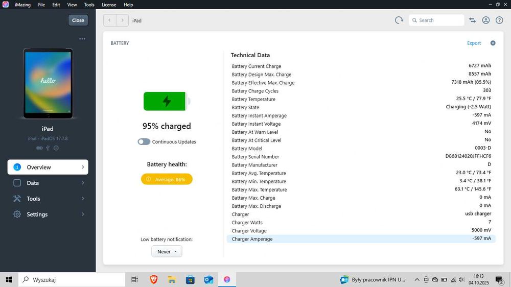Click the volume icon in system tray
The width and height of the screenshot is (511, 287).
coord(461,279)
